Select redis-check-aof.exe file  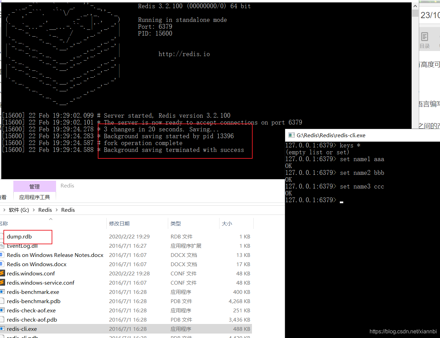31,311
